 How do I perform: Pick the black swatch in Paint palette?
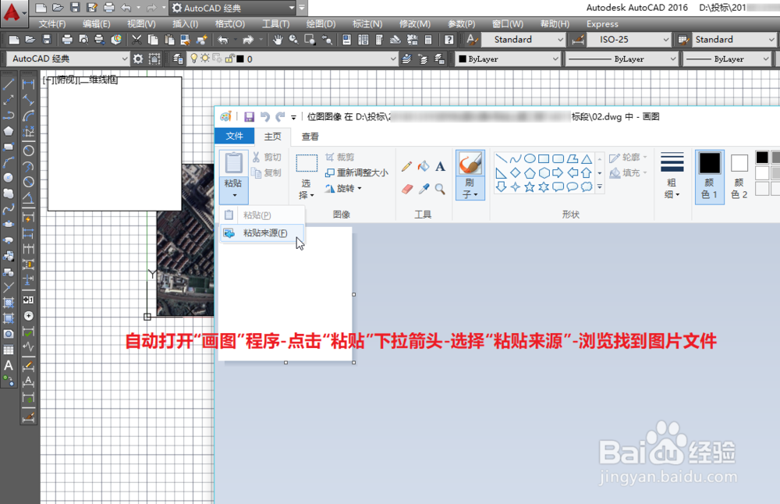762,158
